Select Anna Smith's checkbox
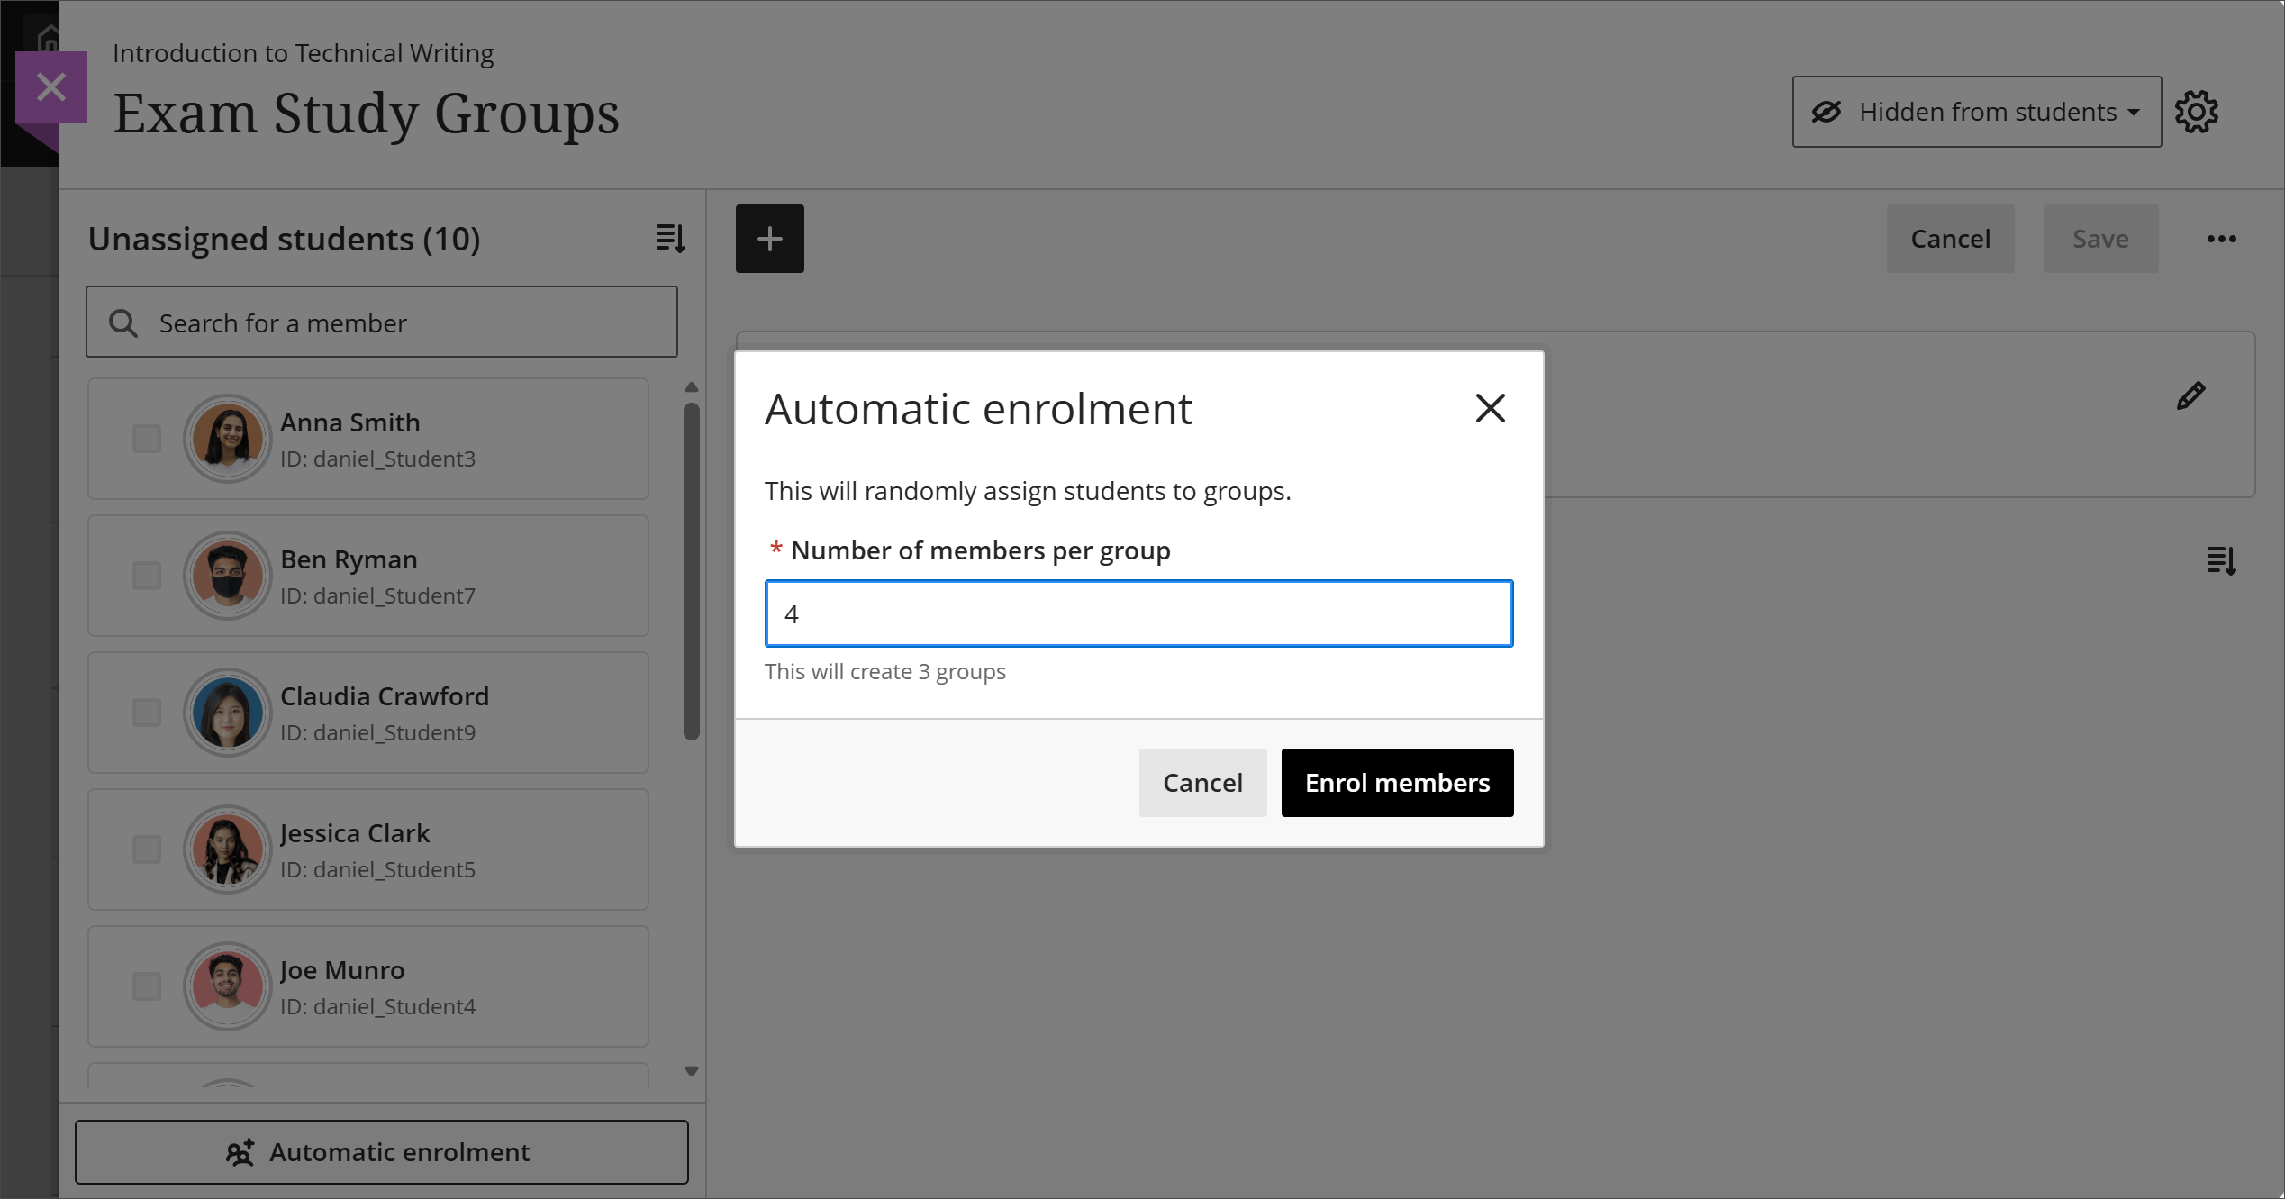 point(146,439)
